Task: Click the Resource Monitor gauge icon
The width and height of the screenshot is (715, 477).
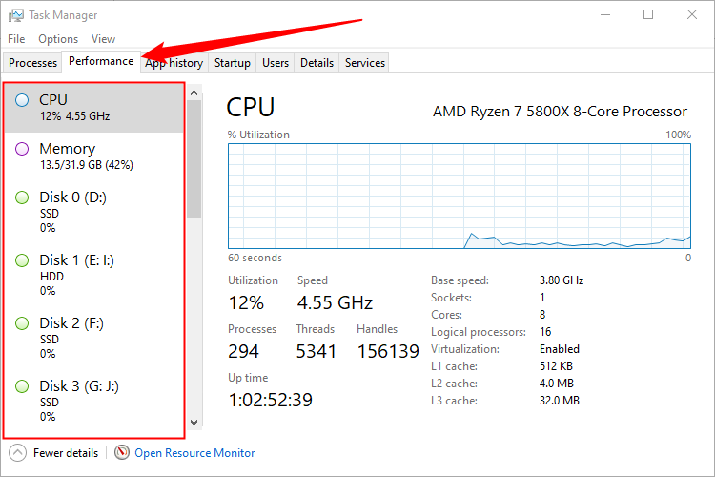Action: [x=121, y=452]
